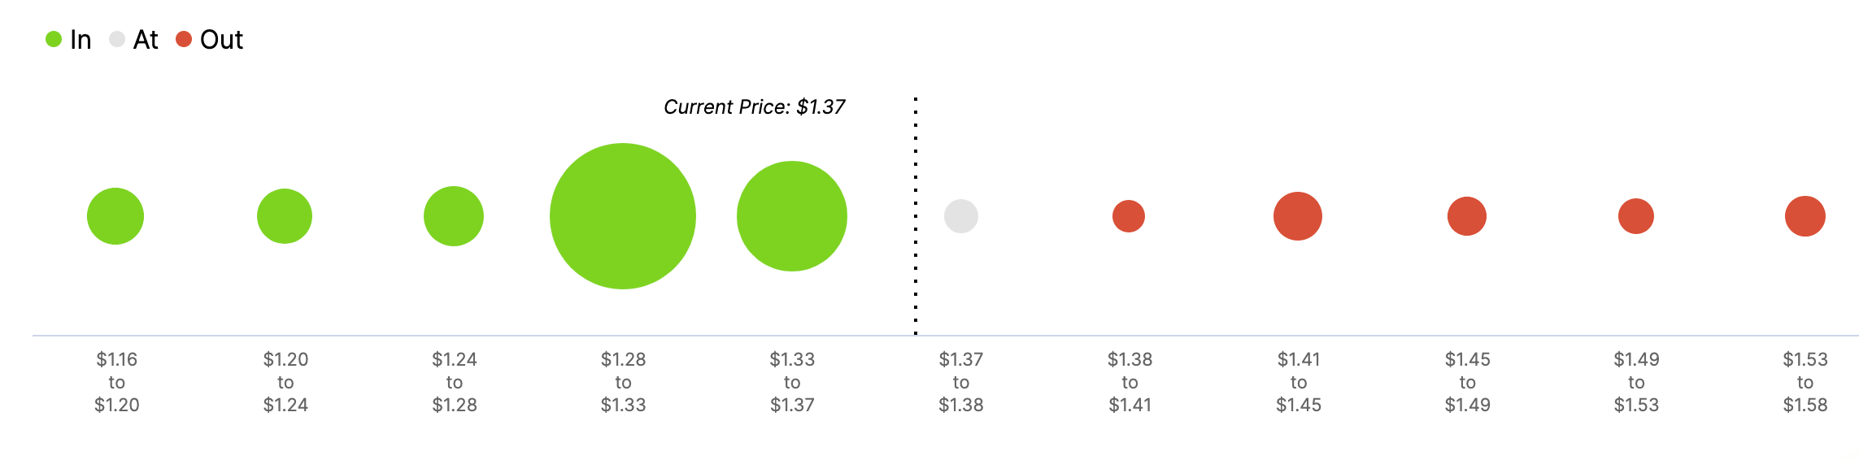Click the '$1.16 to $1.20' axis label
1859x460 pixels.
click(117, 382)
